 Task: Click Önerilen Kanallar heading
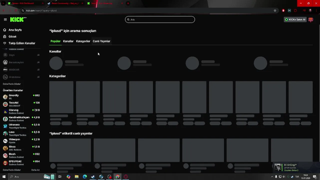(13, 90)
